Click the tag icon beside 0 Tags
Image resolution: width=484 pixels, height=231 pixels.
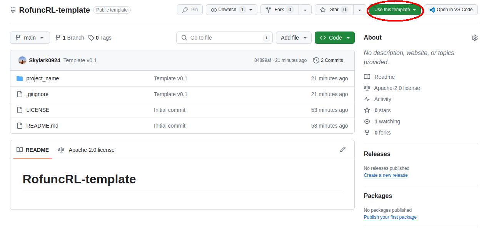pyautogui.click(x=91, y=38)
